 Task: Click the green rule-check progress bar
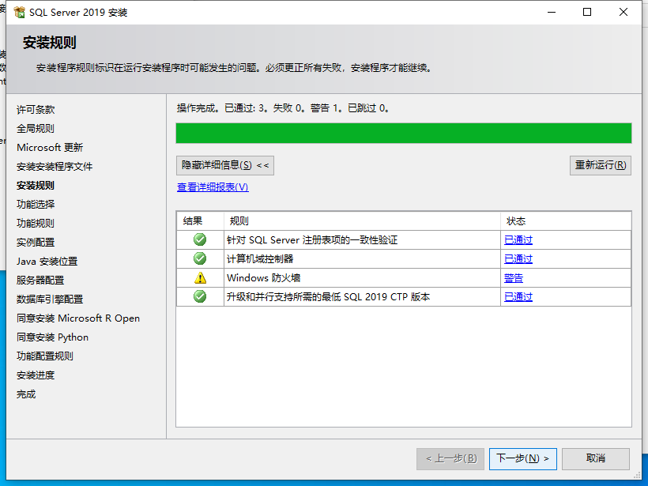click(x=404, y=133)
